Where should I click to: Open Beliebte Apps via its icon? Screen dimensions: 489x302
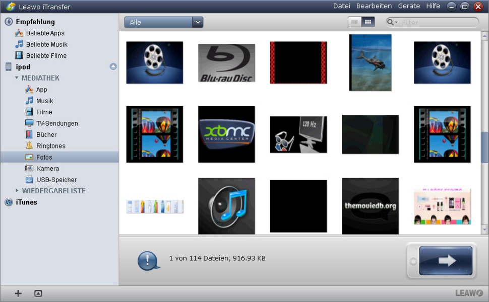19,33
